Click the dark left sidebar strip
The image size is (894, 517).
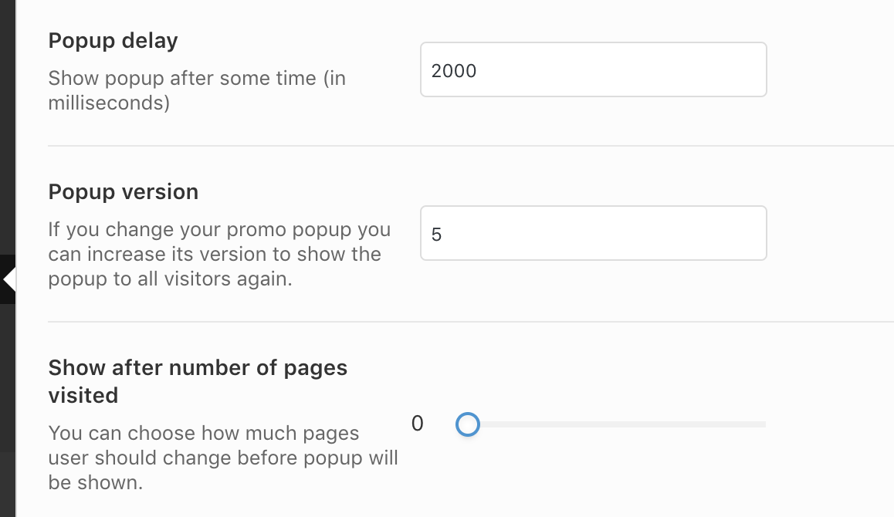pos(7,116)
